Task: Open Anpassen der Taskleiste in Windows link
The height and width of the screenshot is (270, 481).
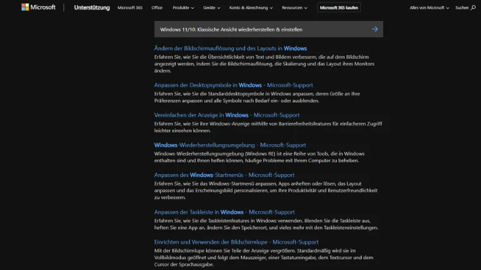Action: pos(224,212)
